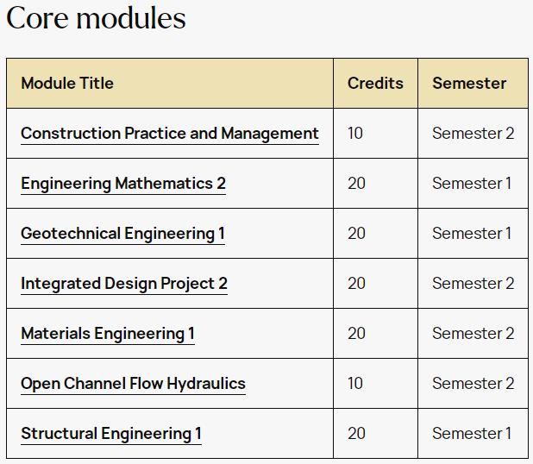The image size is (533, 464).
Task: Click semester cell for Construction Practice row
Action: pyautogui.click(x=473, y=134)
